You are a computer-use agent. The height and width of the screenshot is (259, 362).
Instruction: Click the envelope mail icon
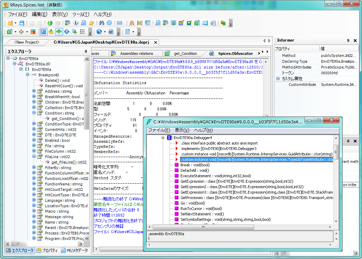(120, 23)
